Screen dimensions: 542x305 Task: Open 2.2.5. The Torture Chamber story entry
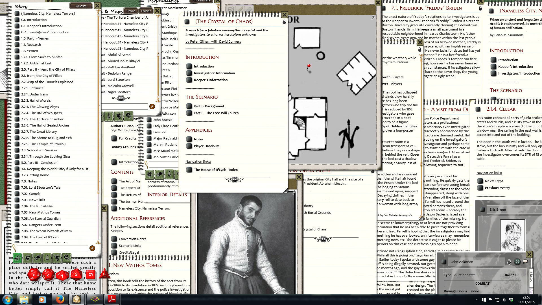[x=42, y=119]
